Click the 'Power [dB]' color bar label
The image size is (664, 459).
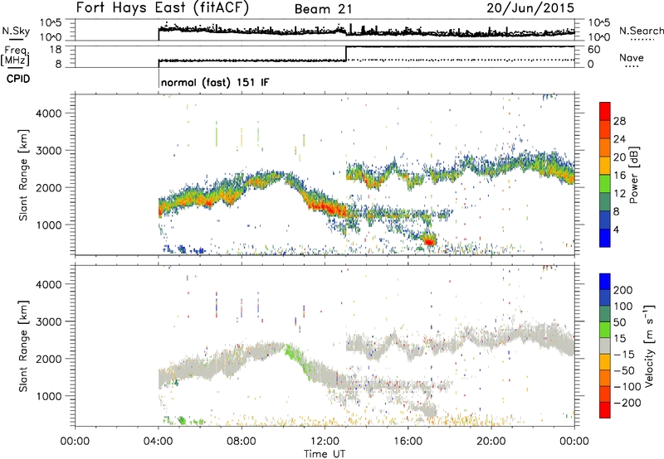point(633,175)
